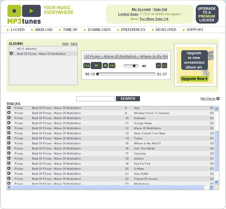
Task: Play track 13 Here Comes Your Man
Action: point(9,133)
